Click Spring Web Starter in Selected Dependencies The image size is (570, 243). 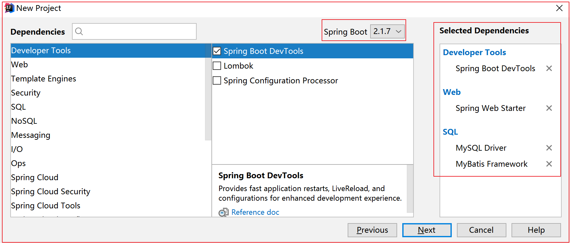[x=490, y=108]
